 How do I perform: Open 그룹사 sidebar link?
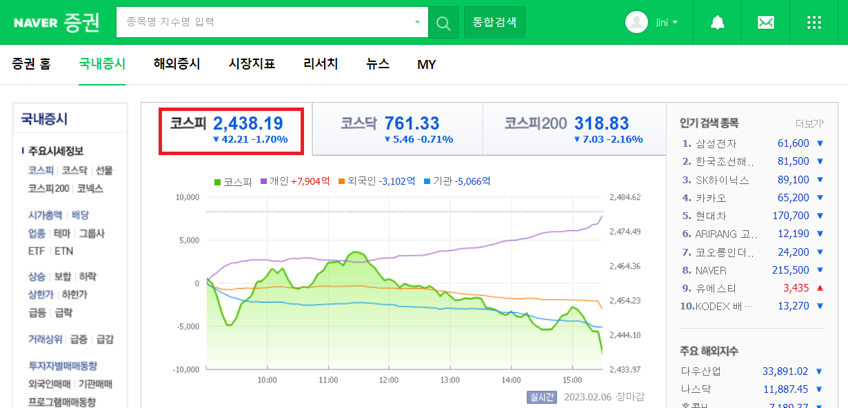92,234
